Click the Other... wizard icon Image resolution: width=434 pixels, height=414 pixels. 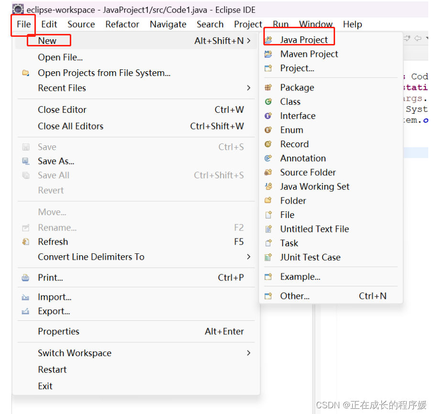click(268, 296)
